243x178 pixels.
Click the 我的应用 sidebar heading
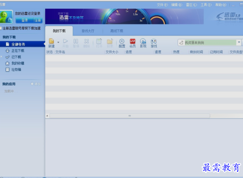(9, 84)
